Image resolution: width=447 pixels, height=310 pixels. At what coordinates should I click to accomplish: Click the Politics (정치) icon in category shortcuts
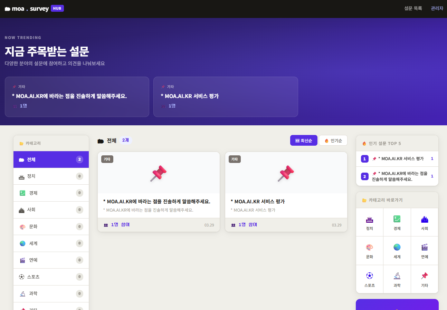point(369,220)
